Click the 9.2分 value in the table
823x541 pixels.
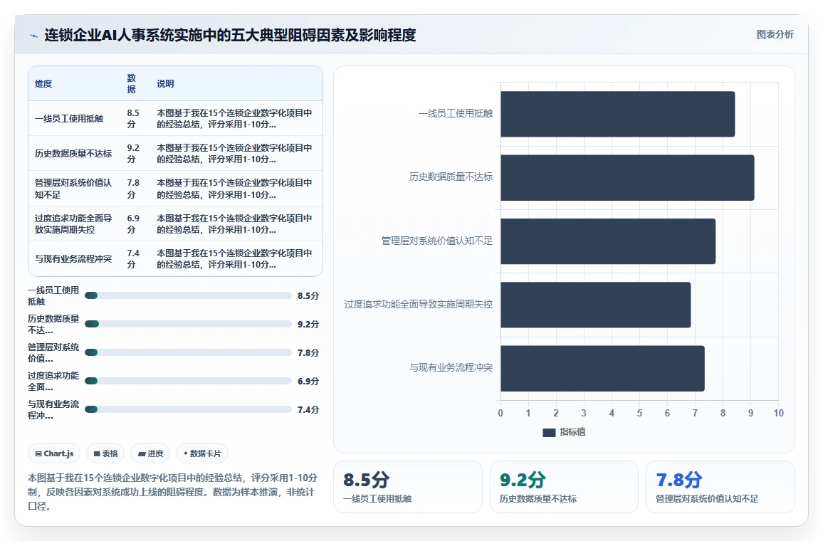[133, 153]
